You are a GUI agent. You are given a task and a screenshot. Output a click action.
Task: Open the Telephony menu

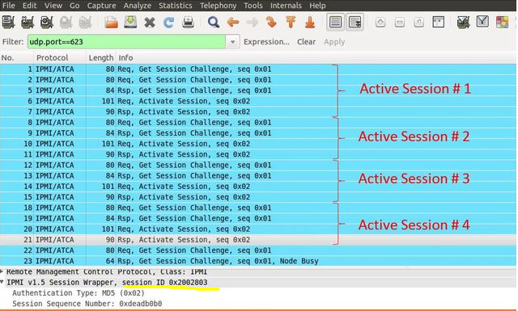[x=218, y=6]
